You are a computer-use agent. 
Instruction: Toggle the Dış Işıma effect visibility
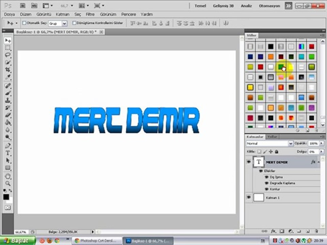(266, 177)
